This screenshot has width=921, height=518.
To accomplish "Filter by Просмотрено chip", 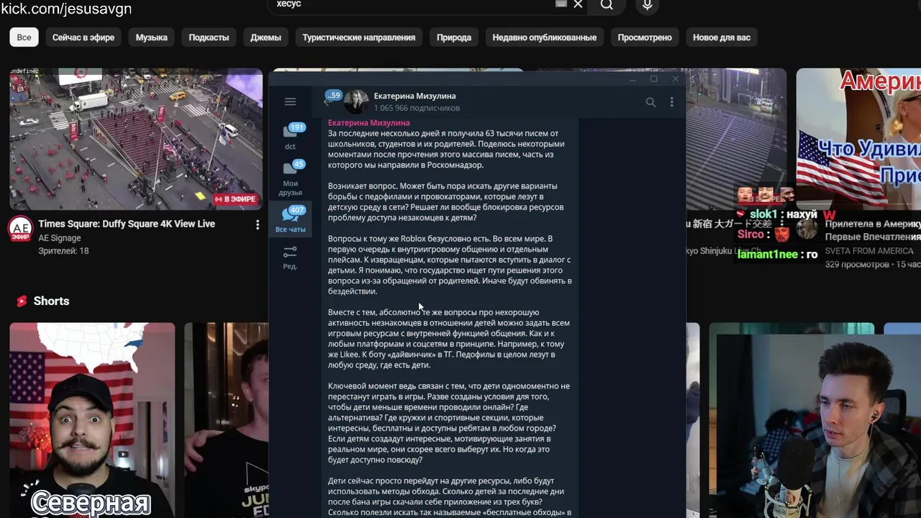I will 645,37.
